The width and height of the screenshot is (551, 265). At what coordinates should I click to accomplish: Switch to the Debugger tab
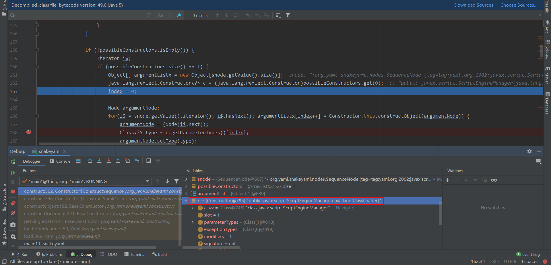click(x=32, y=161)
